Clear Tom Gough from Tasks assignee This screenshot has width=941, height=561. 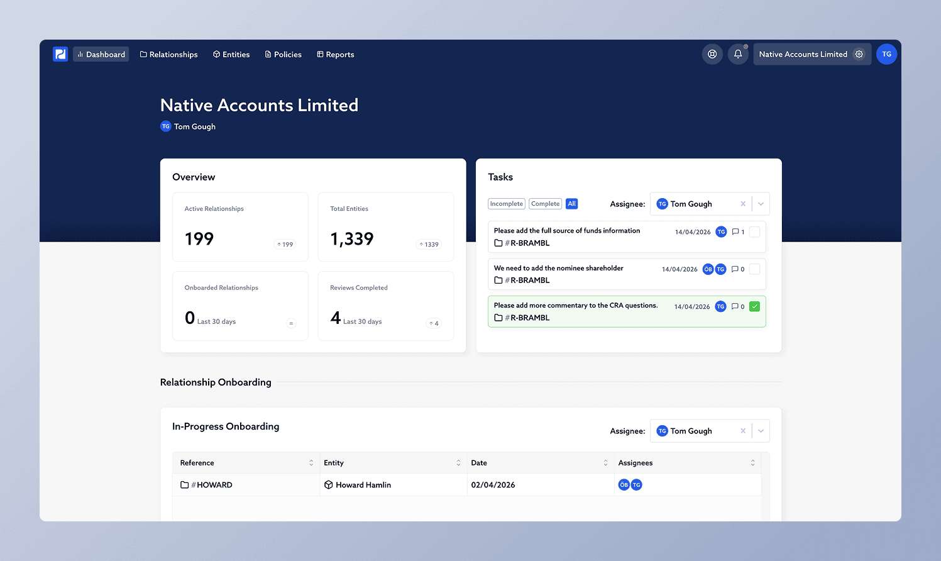pyautogui.click(x=743, y=204)
